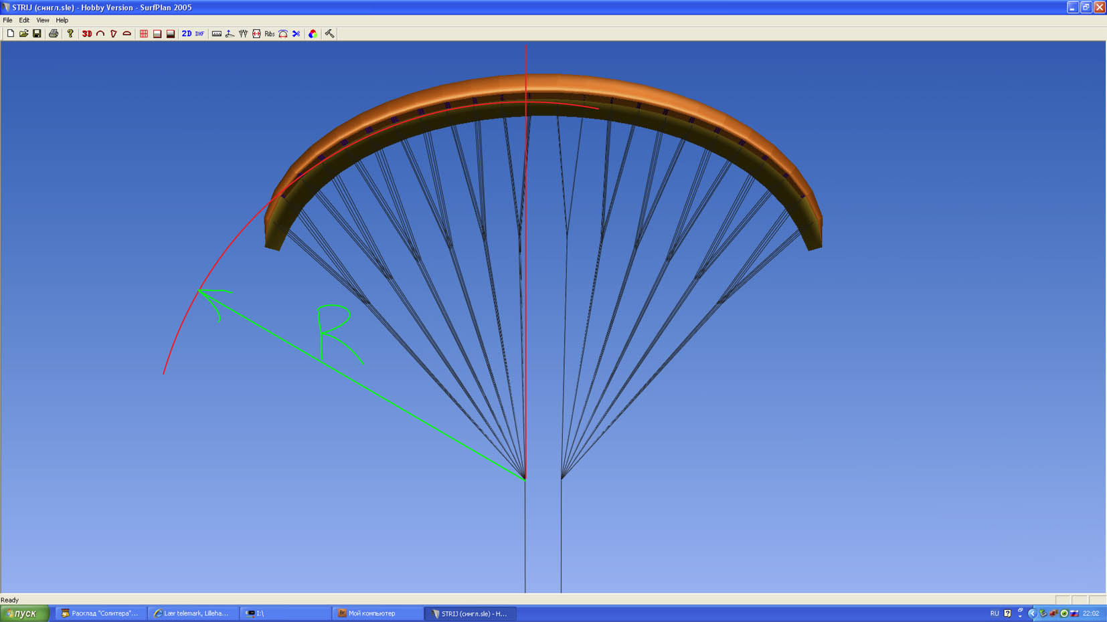Screen dimensions: 1107x622
Task: Click the bridle lines icon
Action: pos(243,33)
